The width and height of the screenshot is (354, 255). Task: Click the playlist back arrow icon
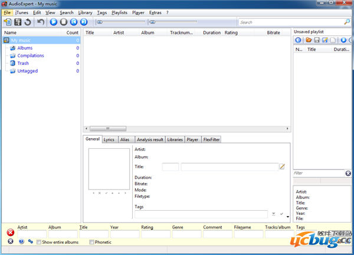click(x=298, y=40)
